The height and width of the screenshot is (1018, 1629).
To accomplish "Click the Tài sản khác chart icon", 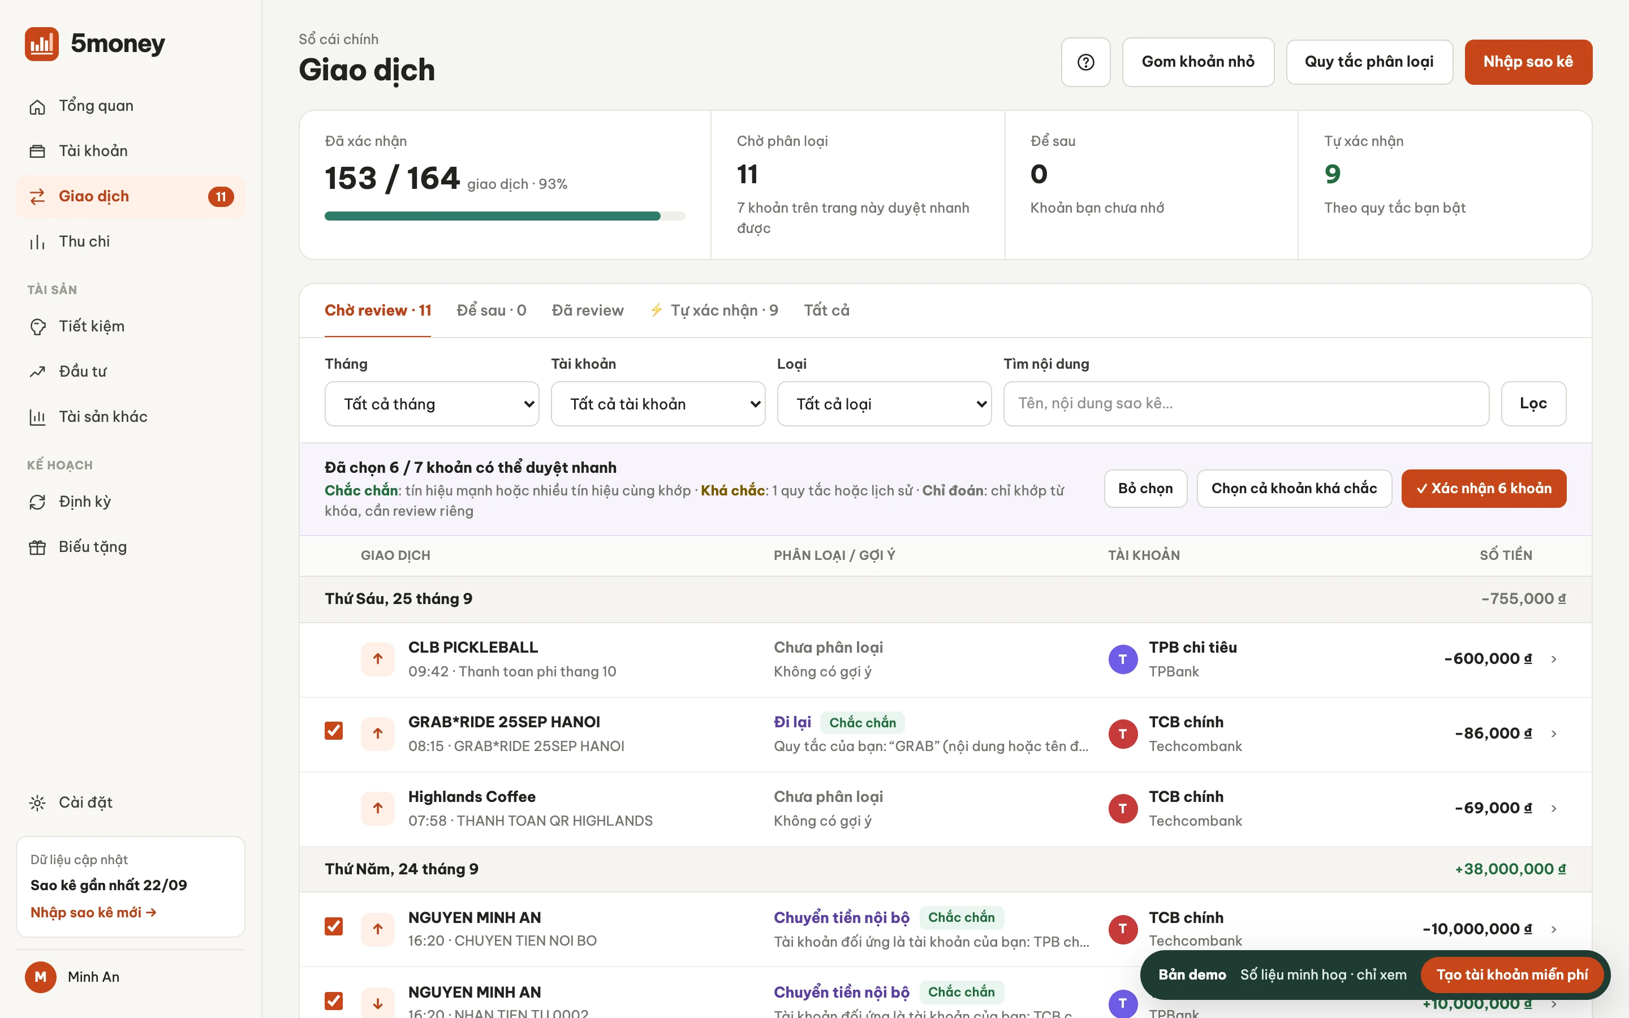I will (x=38, y=417).
